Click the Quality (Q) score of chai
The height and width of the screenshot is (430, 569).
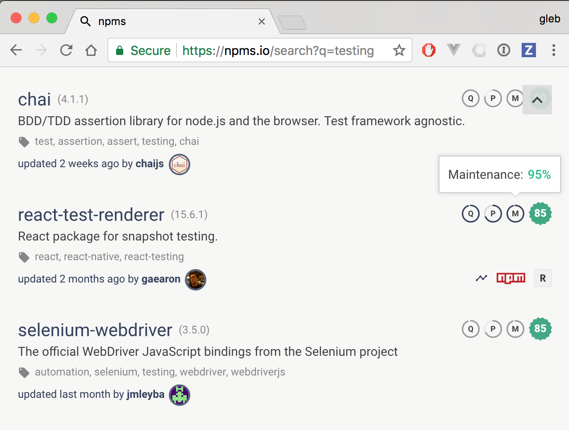point(471,98)
